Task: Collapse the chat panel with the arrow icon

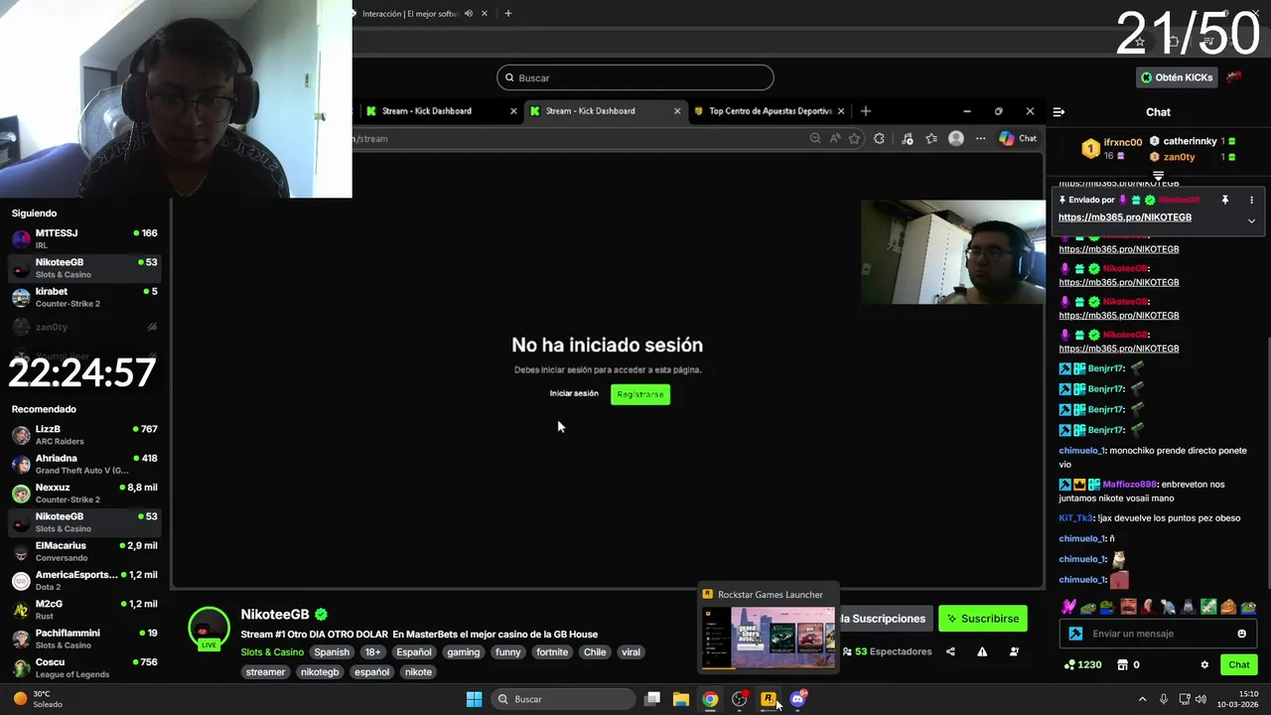Action: [x=1059, y=112]
